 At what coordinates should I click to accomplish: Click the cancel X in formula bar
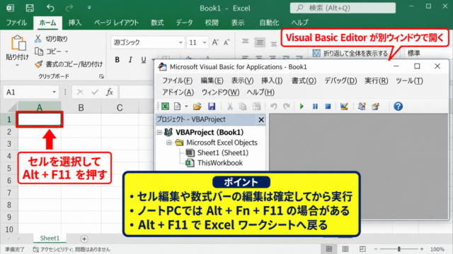[x=80, y=92]
